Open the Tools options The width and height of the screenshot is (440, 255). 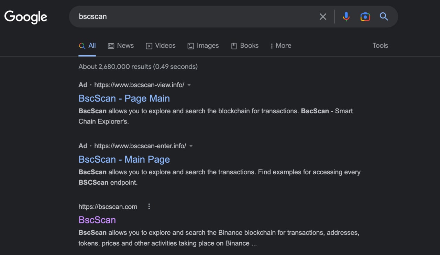point(380,46)
